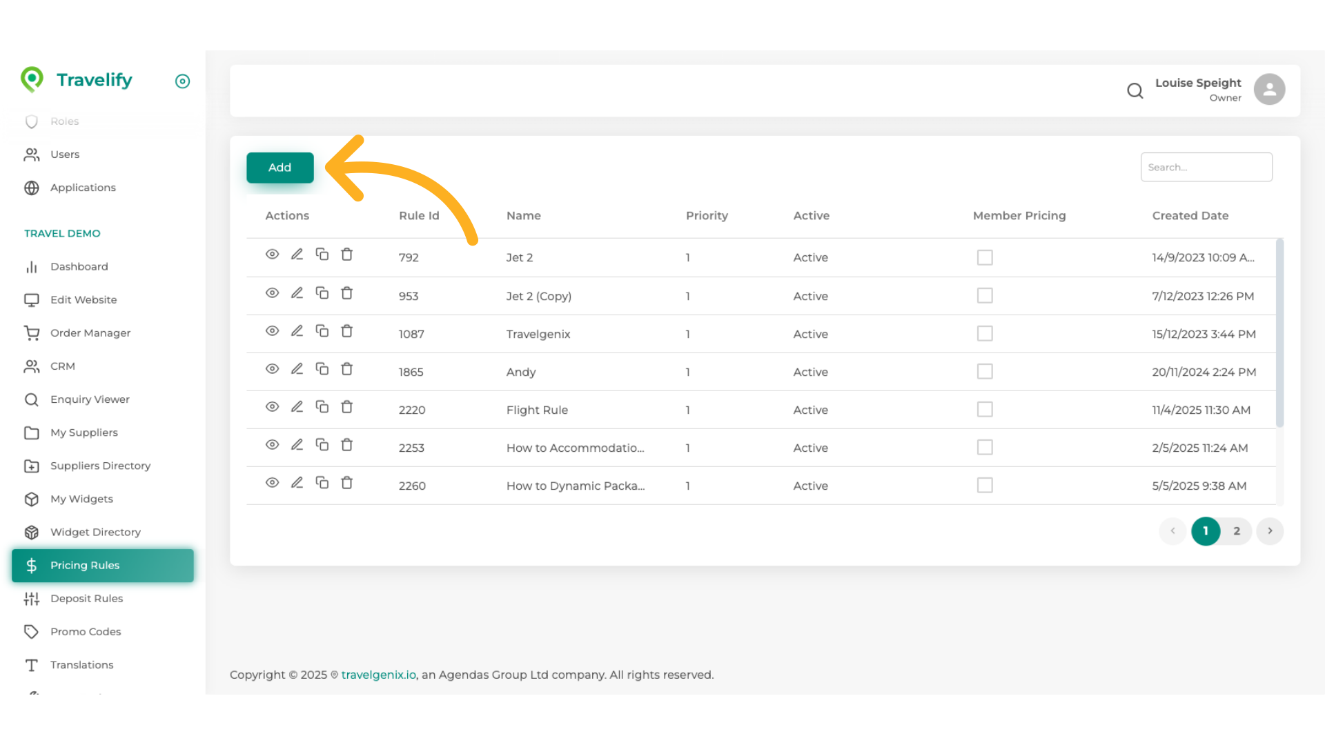Click the sidebar collapse target icon
This screenshot has height=745, width=1325.
(182, 81)
